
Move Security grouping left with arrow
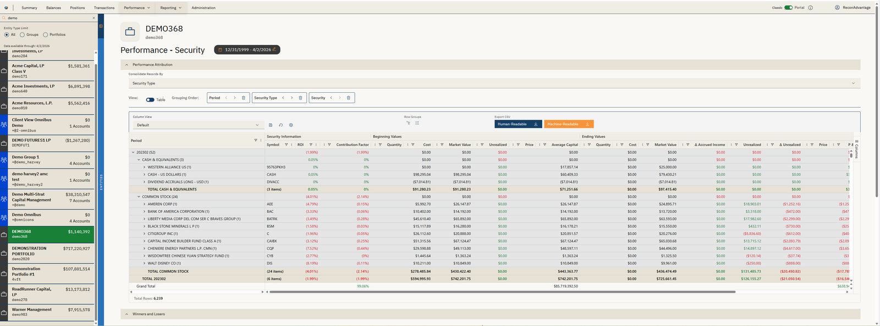[x=331, y=98]
